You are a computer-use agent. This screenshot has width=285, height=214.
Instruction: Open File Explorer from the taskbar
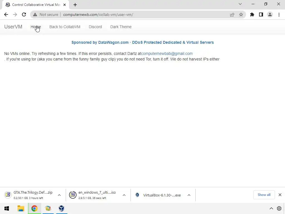(x=21, y=208)
